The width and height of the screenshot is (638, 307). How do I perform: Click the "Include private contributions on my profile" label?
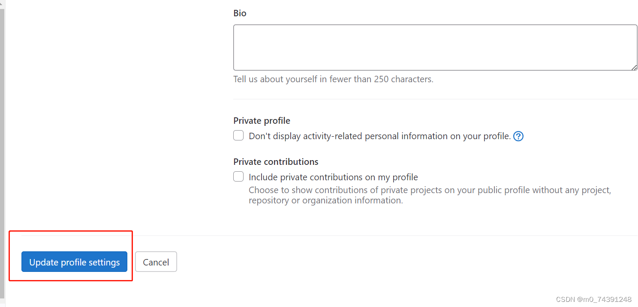(333, 177)
